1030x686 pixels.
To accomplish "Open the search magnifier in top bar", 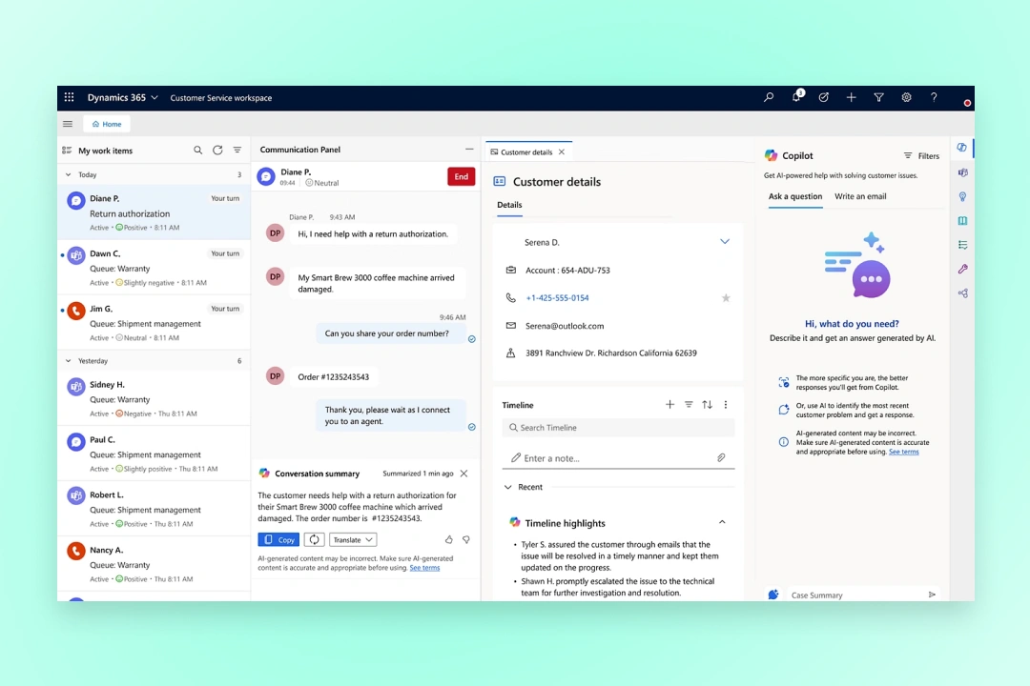I will point(769,98).
